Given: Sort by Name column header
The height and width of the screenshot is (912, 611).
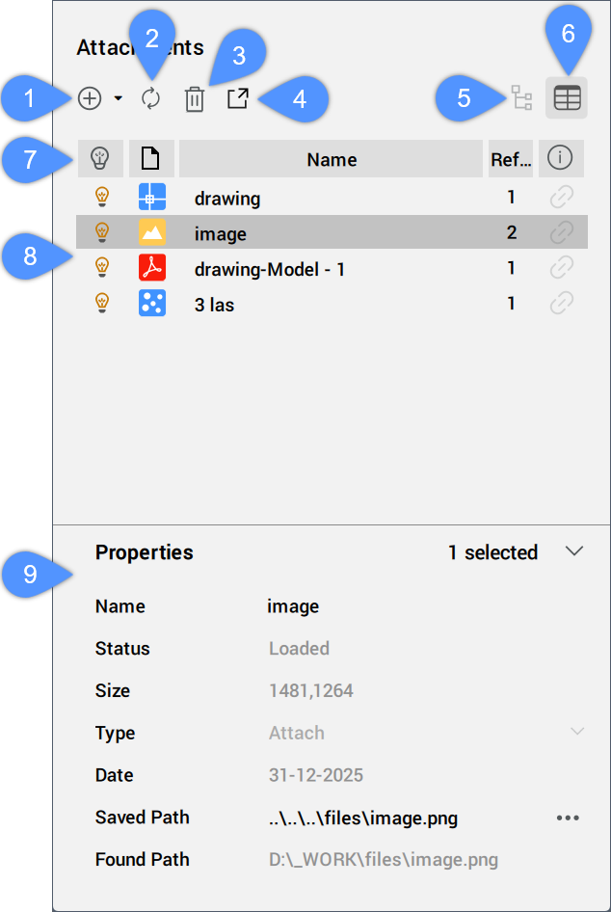Looking at the screenshot, I should click(331, 160).
